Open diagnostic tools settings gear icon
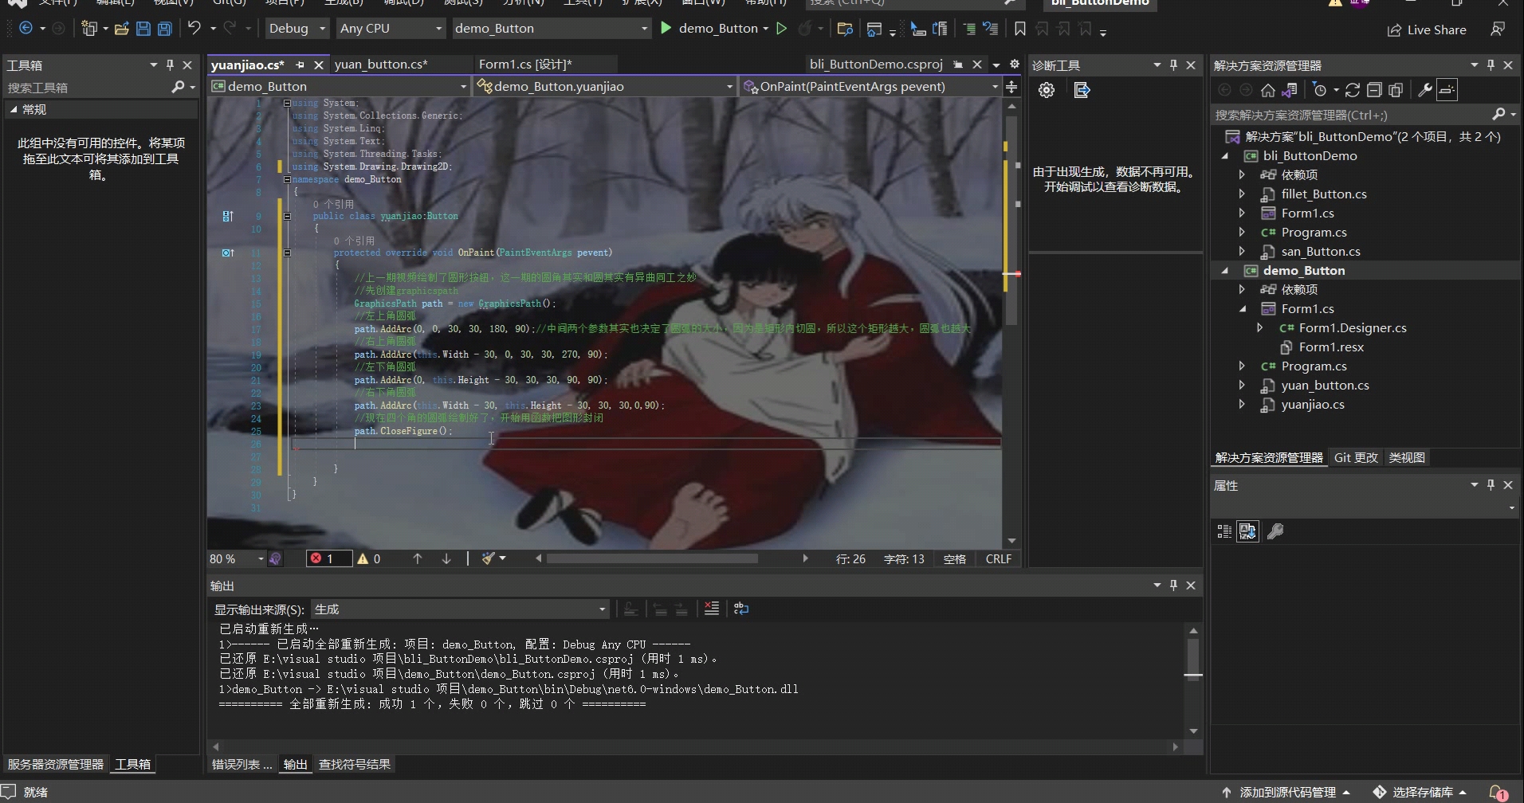This screenshot has width=1524, height=803. (1047, 89)
